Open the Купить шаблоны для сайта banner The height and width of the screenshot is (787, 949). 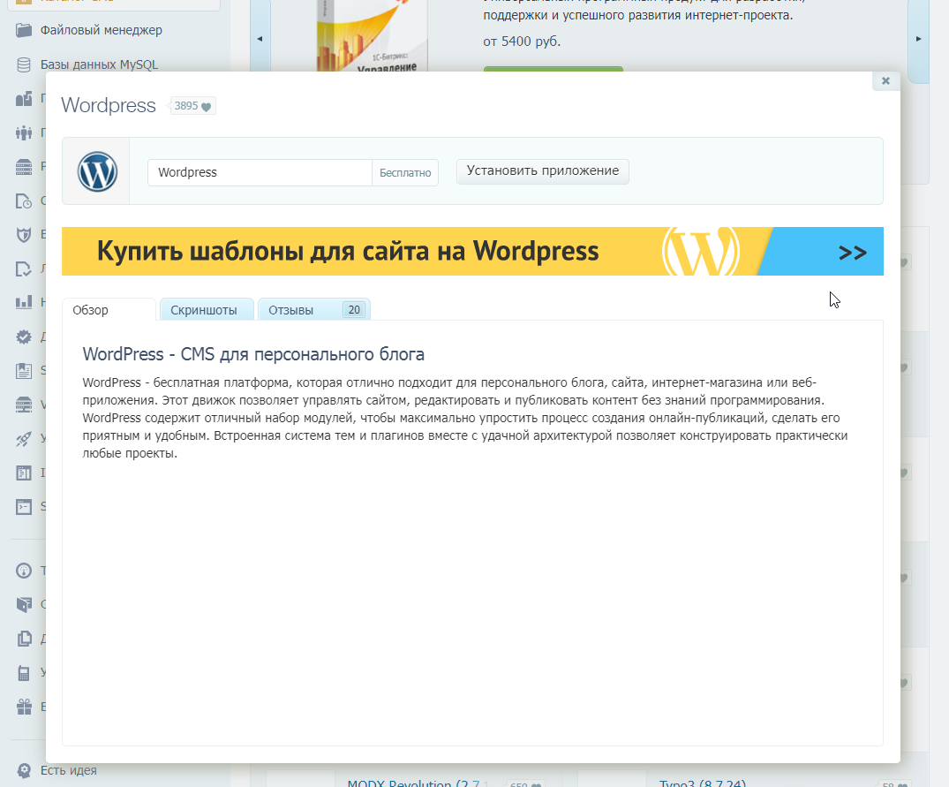472,251
